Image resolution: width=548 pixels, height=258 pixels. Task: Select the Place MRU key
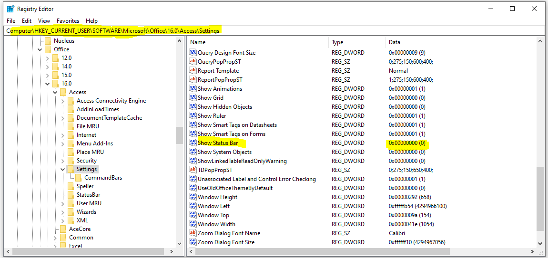(x=90, y=152)
